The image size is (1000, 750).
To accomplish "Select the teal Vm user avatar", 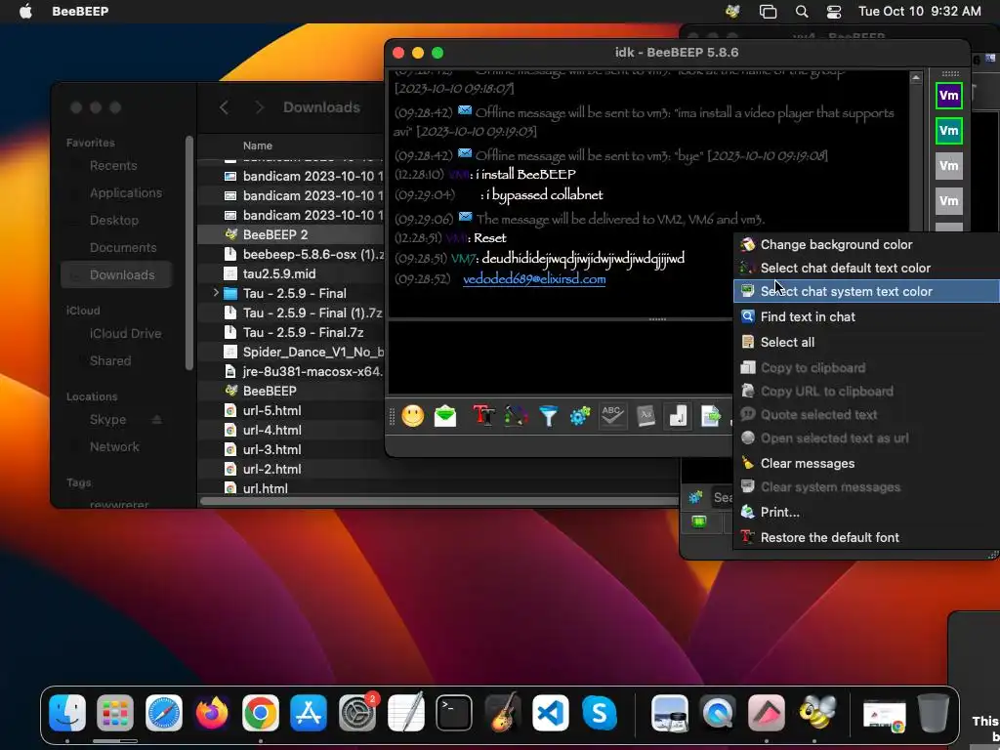I will [948, 131].
